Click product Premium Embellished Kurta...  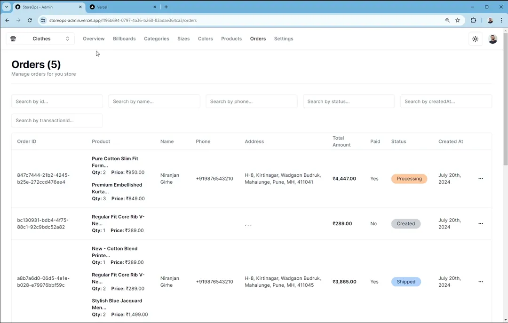click(117, 188)
